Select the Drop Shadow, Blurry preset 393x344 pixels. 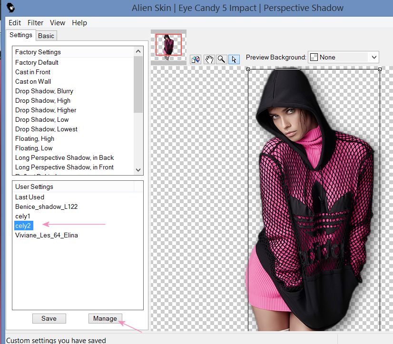(x=44, y=91)
